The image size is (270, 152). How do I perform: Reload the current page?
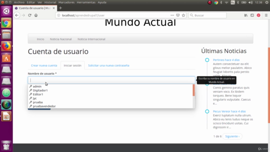30,15
